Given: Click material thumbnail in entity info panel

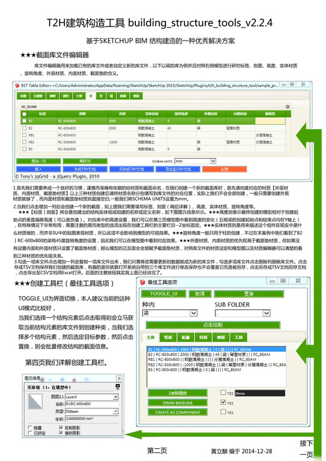Looking at the screenshot, I should point(35,401).
